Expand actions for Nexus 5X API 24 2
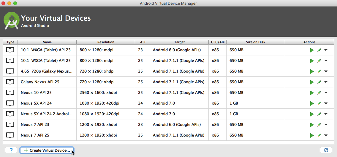This screenshot has height=157, width=337. coord(326,114)
